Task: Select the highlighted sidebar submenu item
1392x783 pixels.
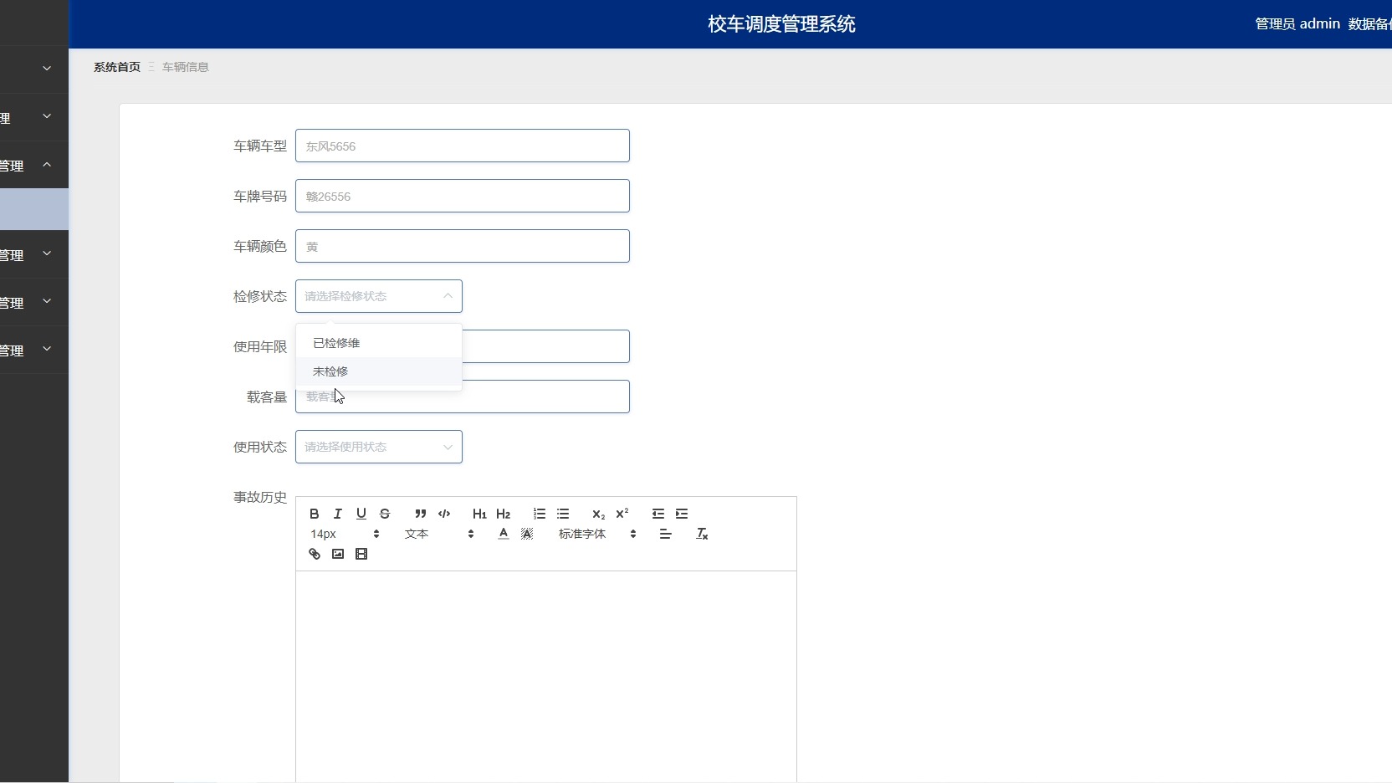Action: coord(34,209)
